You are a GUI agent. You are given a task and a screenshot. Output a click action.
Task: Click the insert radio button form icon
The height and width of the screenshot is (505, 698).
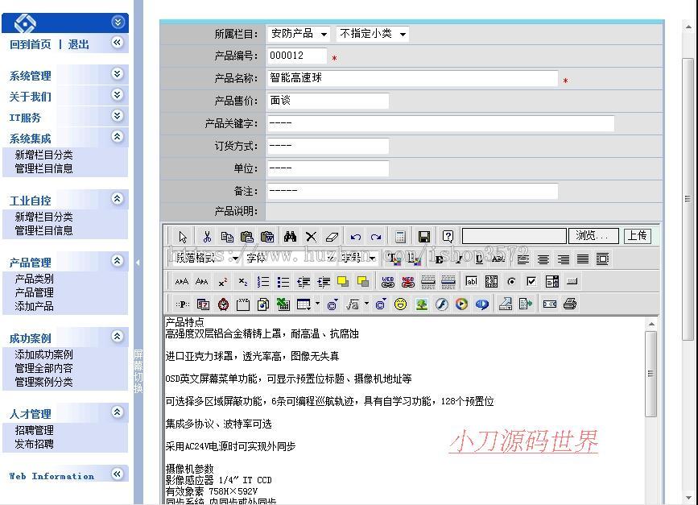click(511, 281)
